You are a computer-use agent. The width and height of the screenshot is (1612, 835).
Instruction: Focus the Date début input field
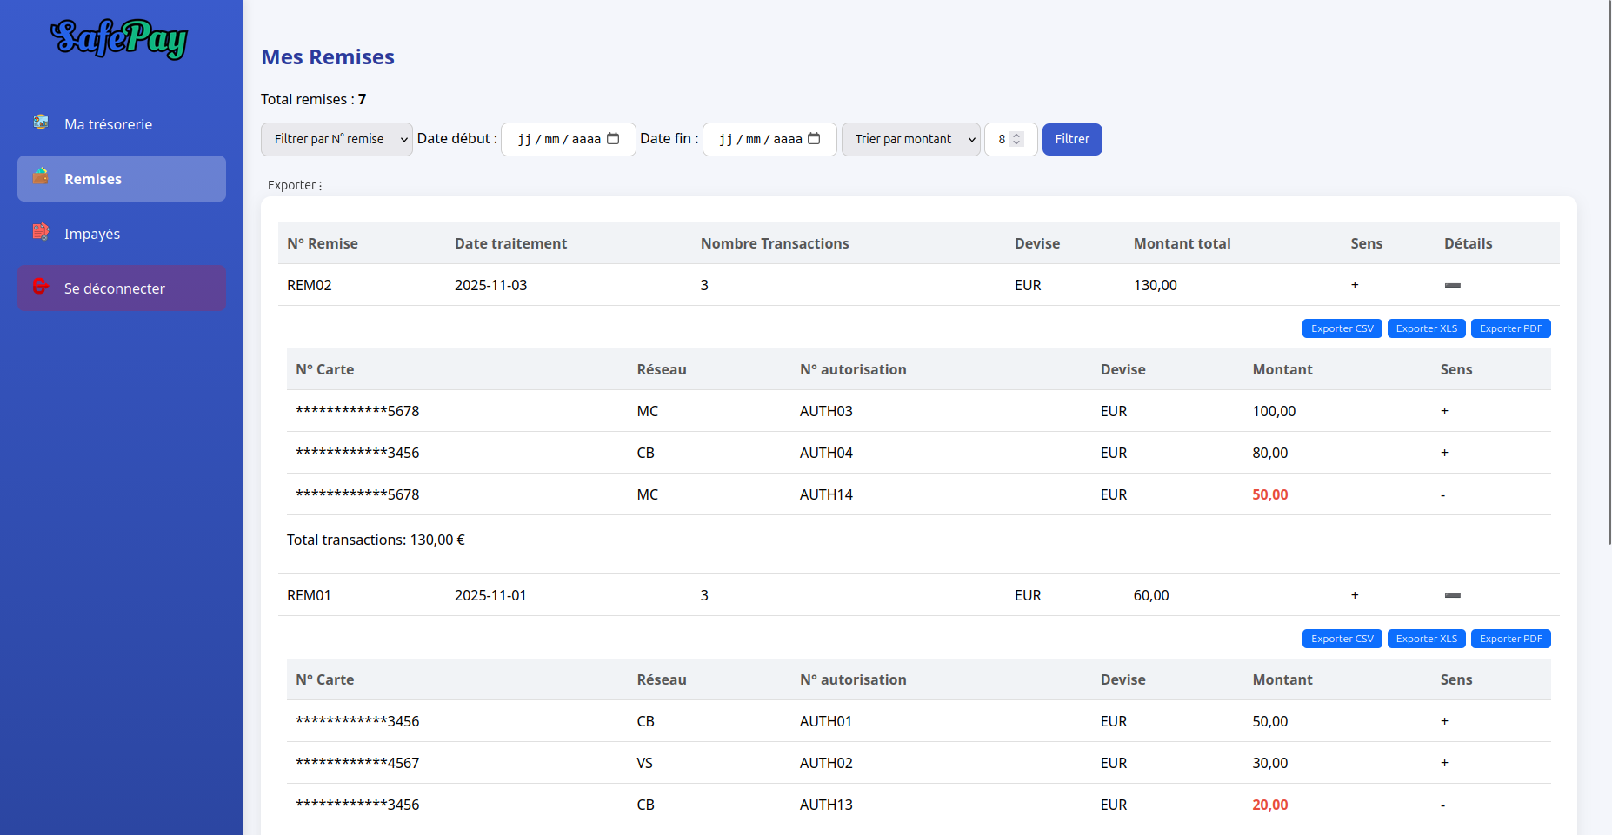(x=558, y=139)
